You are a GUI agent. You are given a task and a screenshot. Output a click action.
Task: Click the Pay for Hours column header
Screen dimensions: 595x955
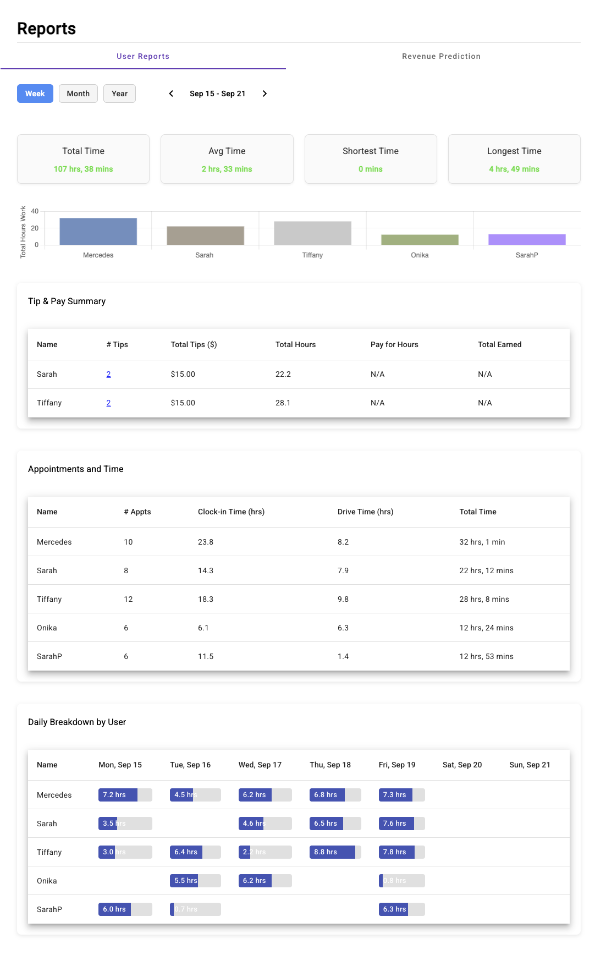coord(394,344)
